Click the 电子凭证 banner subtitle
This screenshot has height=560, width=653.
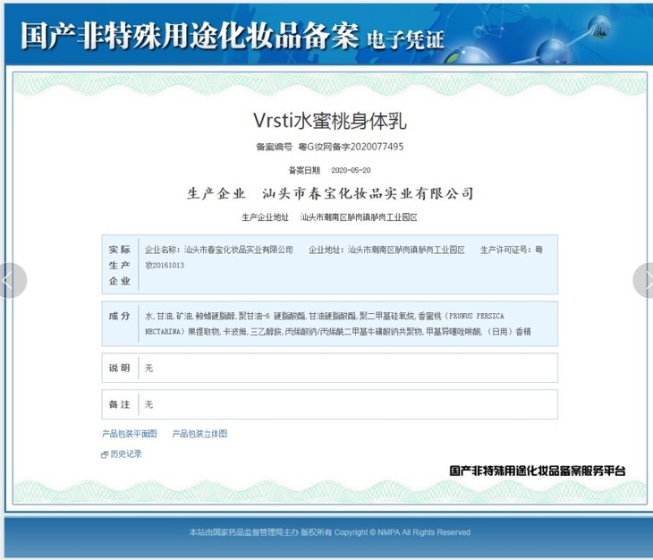(x=405, y=40)
